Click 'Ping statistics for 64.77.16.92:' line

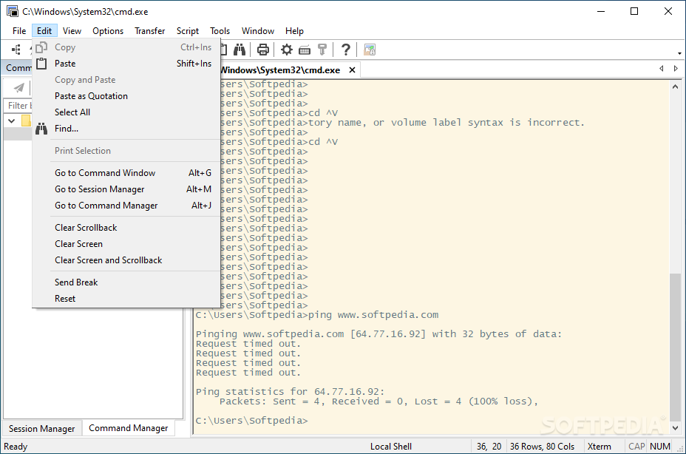tap(290, 391)
